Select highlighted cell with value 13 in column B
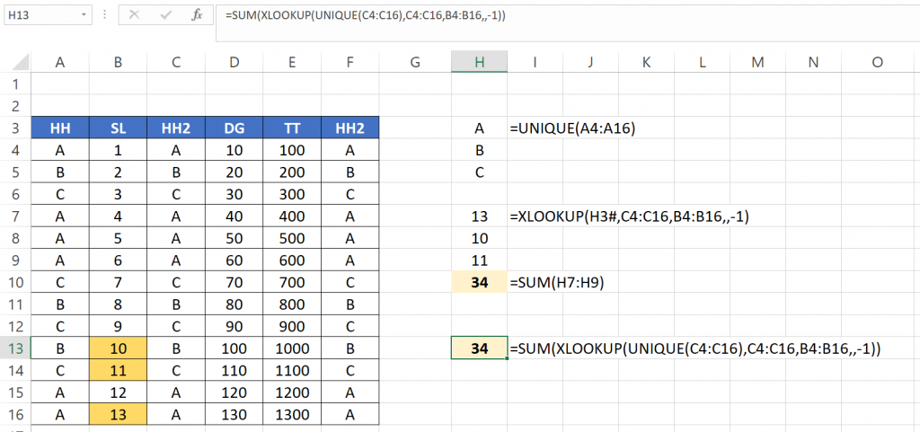920x432 pixels. tap(118, 414)
